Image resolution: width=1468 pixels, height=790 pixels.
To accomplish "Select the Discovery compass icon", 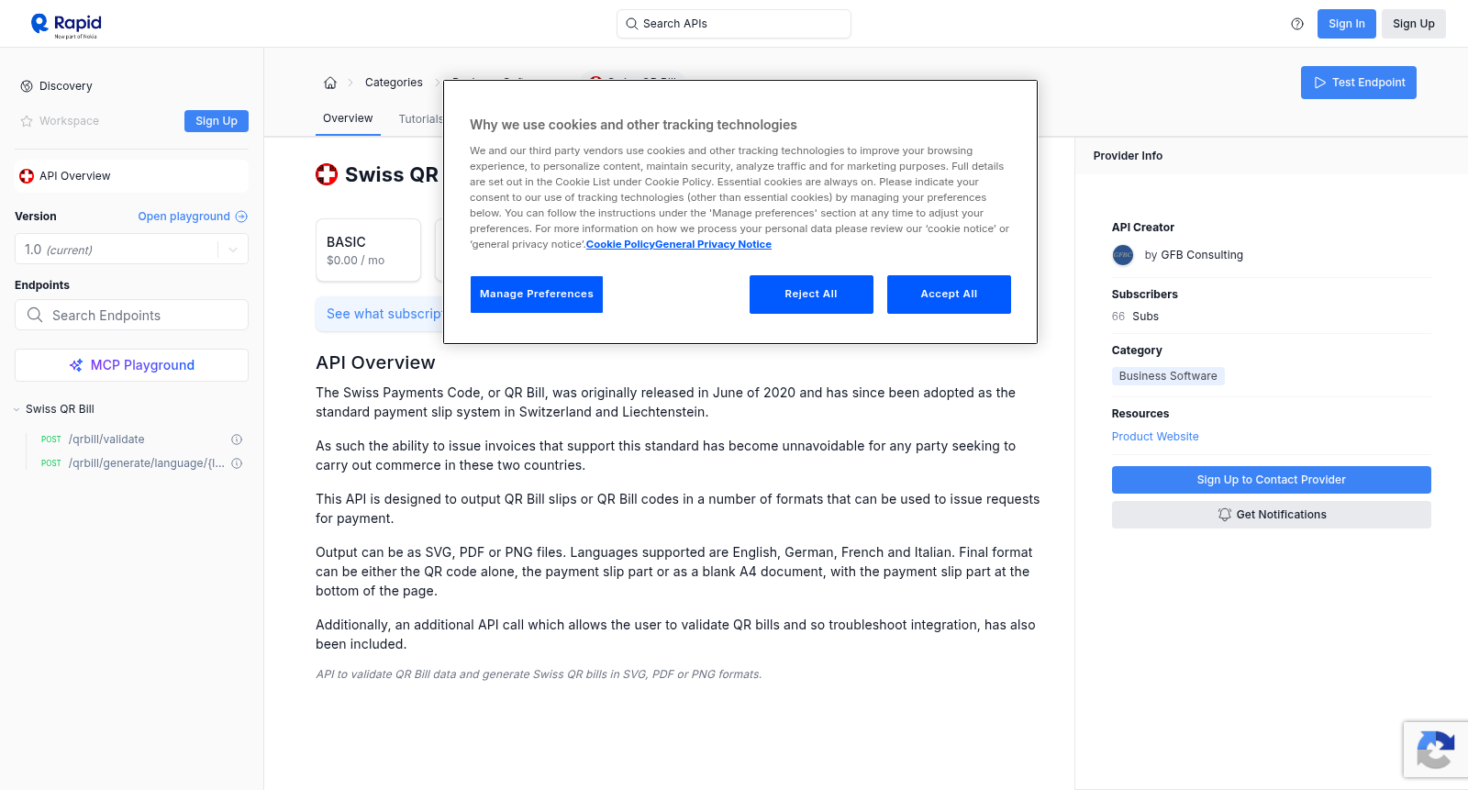I will click(27, 86).
